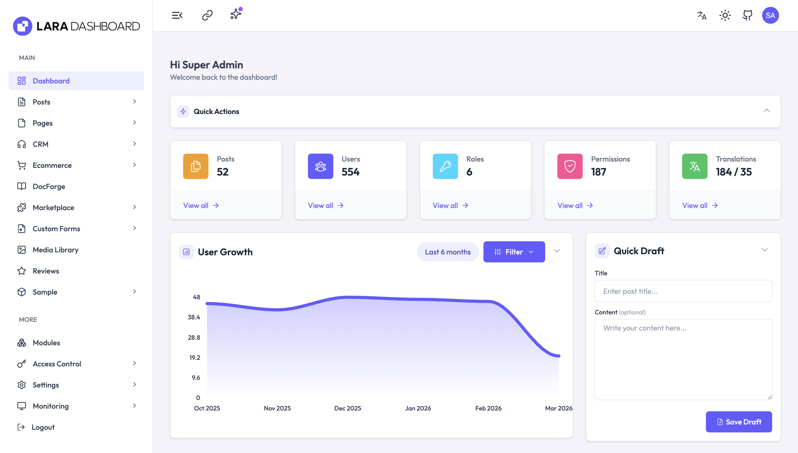798x453 pixels.
Task: Open View all under Roles
Action: coord(450,205)
